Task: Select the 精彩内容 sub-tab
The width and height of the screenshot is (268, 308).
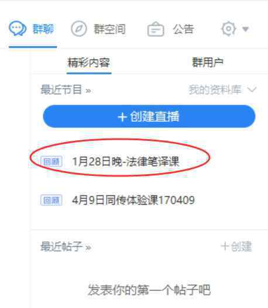Action: coord(89,63)
